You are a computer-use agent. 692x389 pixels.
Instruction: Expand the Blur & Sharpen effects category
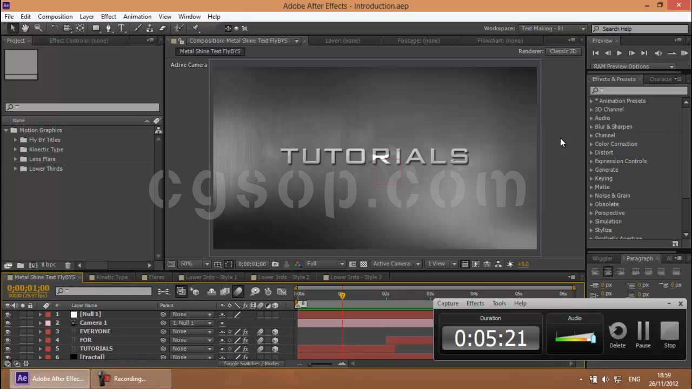tap(591, 127)
